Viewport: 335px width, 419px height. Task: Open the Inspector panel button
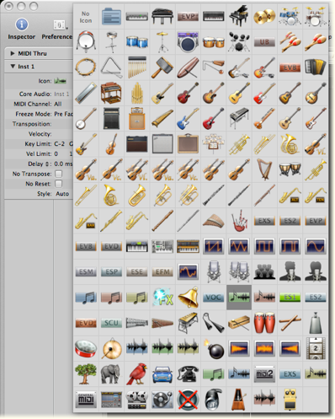point(22,29)
